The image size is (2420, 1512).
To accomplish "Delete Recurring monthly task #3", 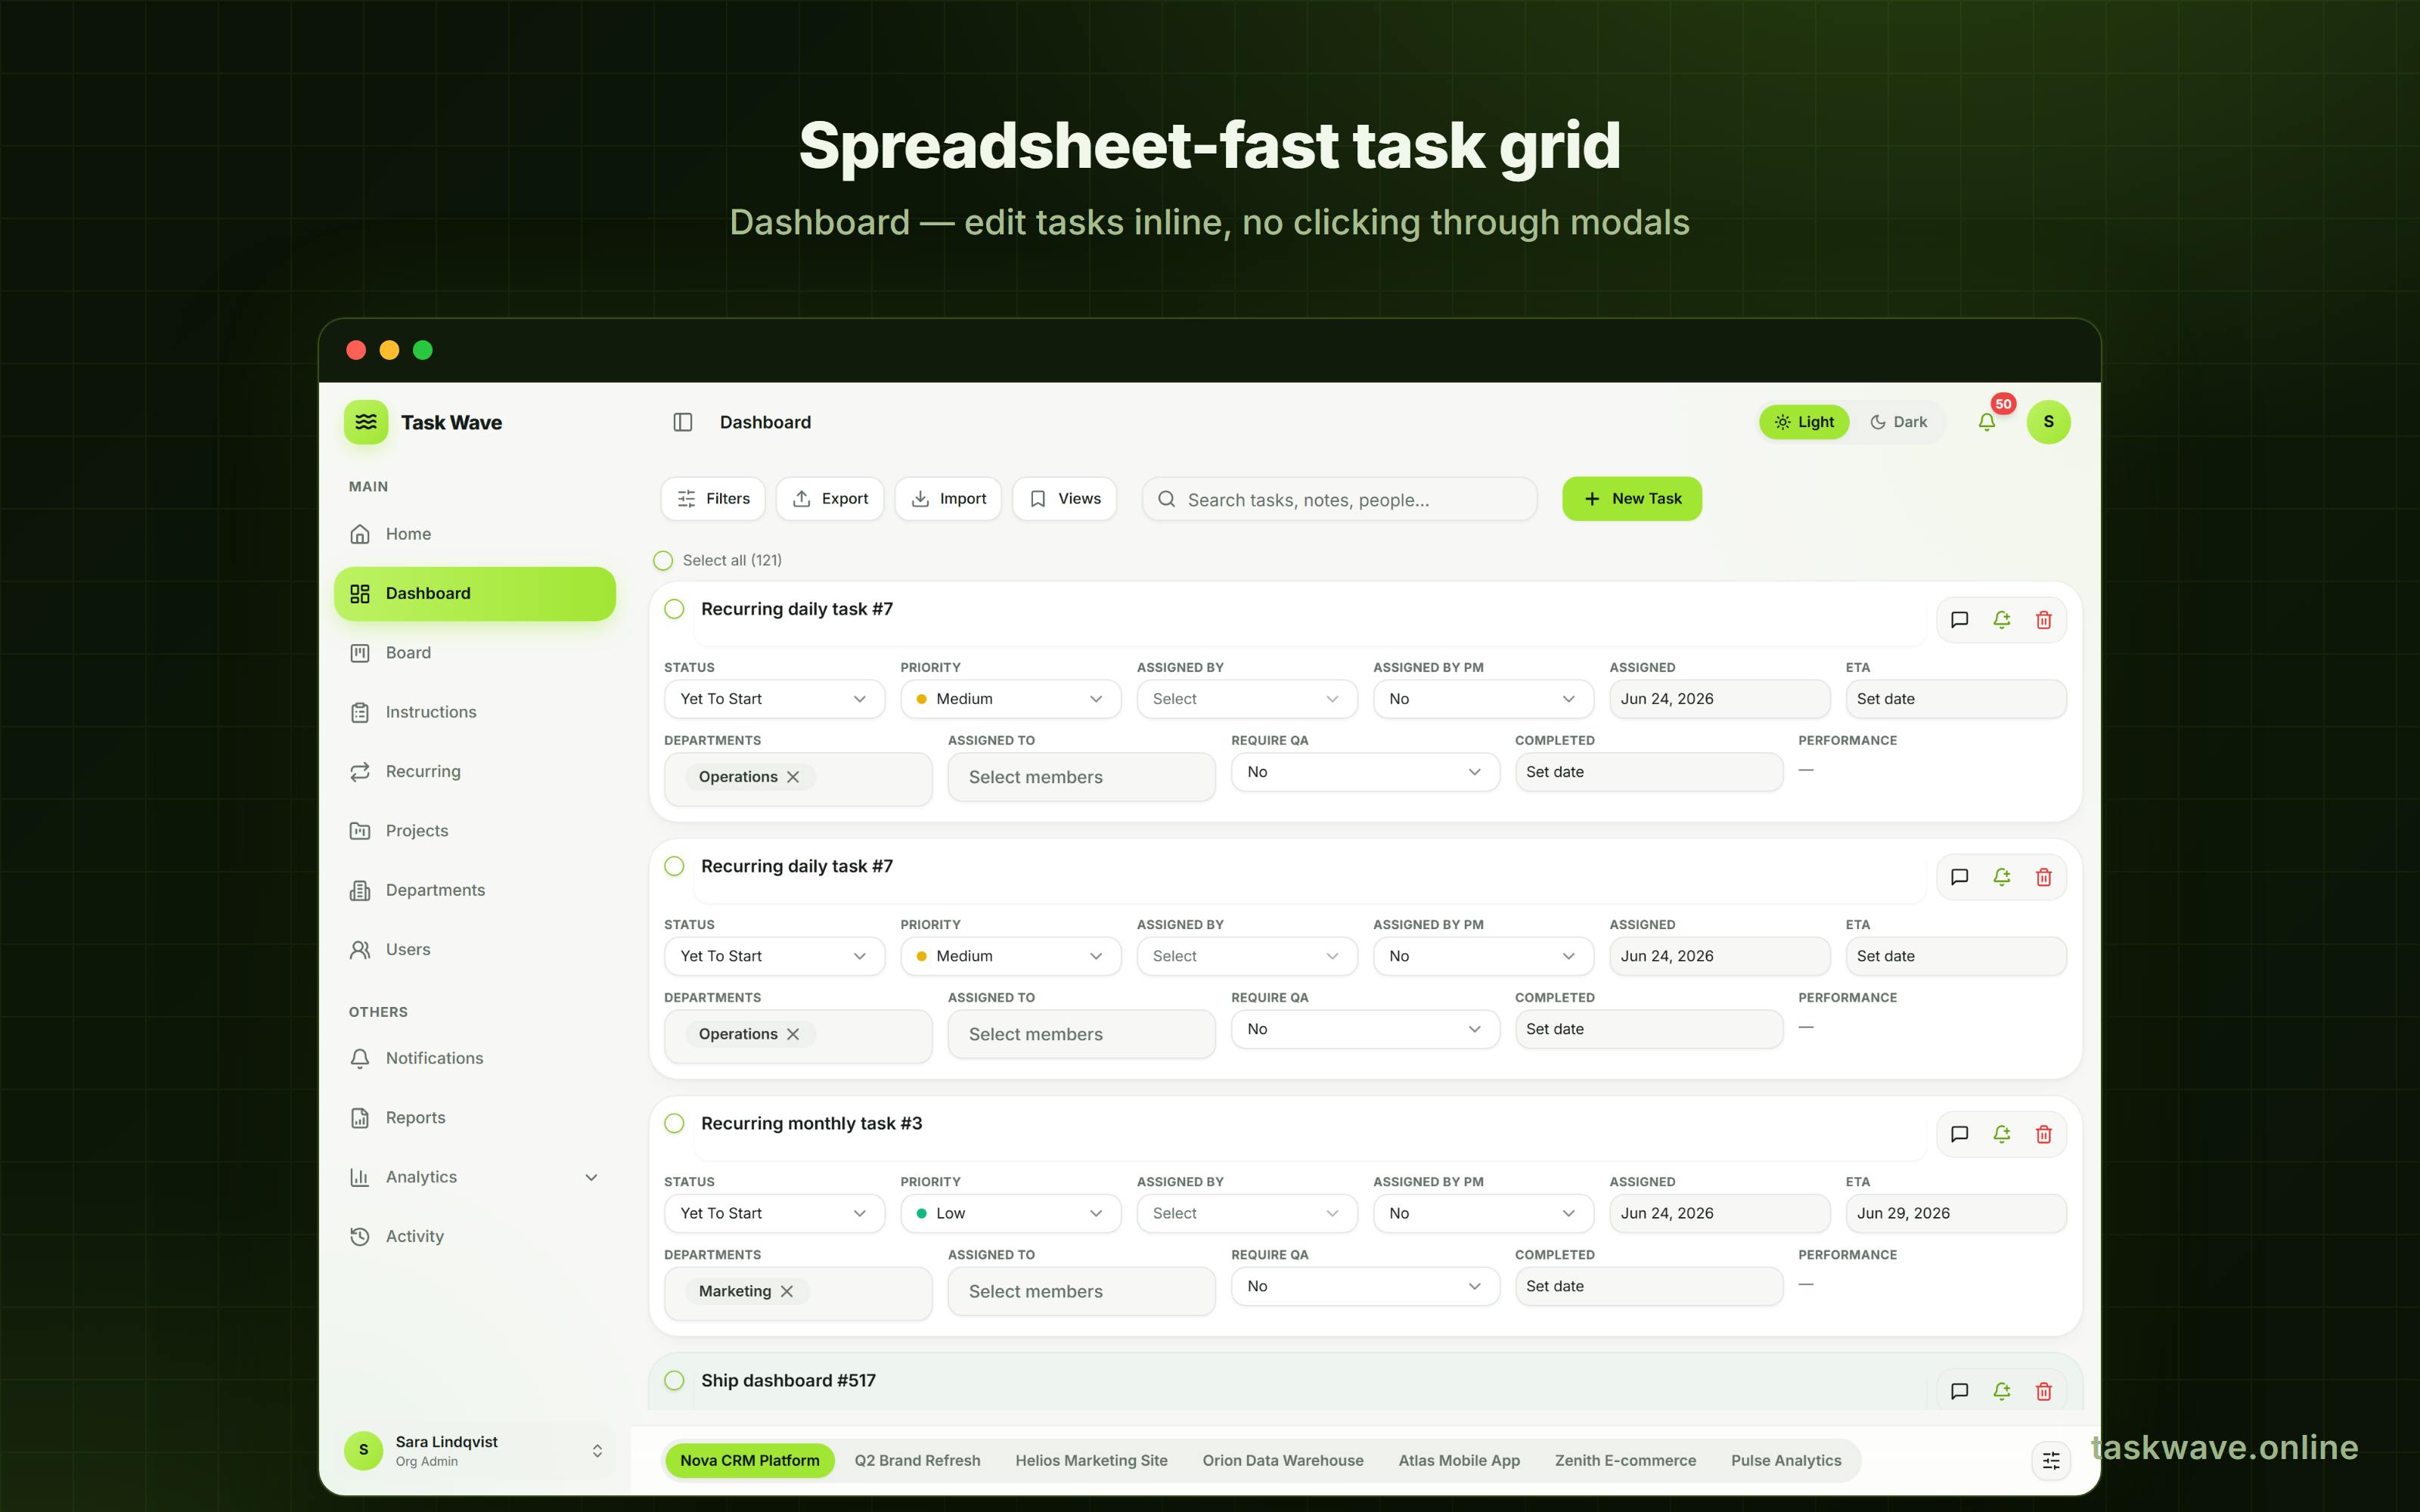I will 2044,1134.
